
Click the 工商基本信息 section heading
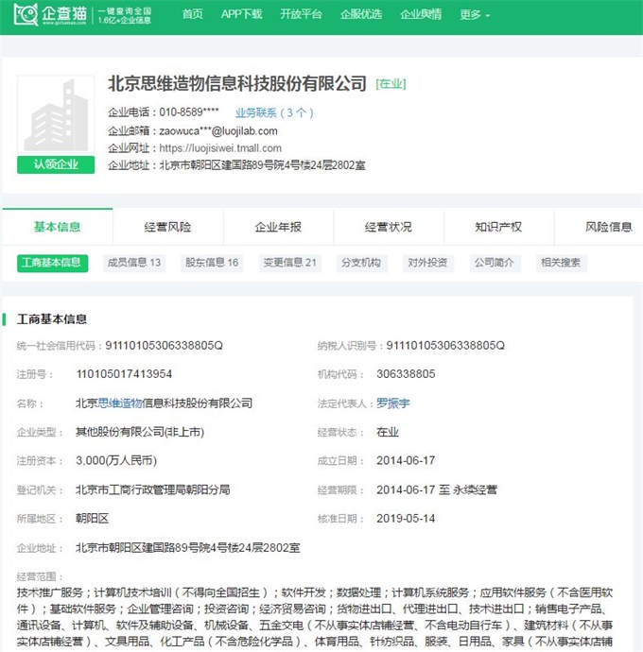(x=52, y=319)
